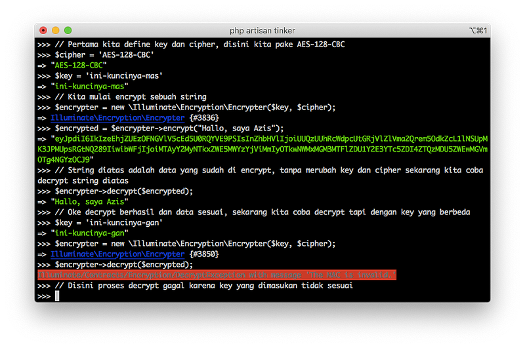Image resolution: width=525 pixels, height=348 pixels.
Task: Maximize the terminal using green button
Action: coord(68,30)
